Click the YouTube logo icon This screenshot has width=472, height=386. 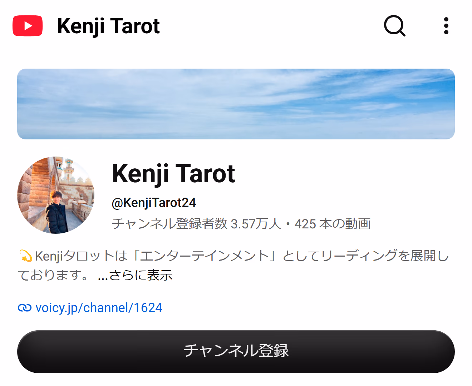tap(28, 26)
